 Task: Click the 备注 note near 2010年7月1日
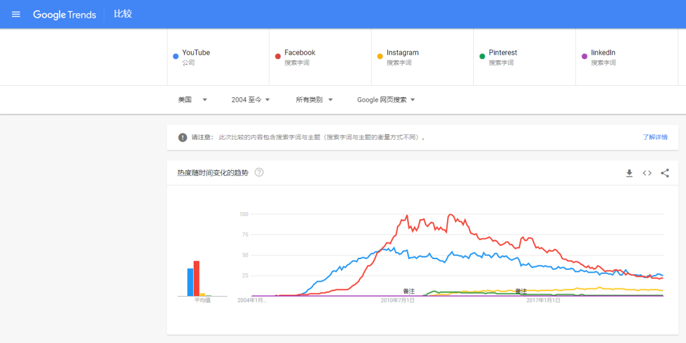coord(408,291)
